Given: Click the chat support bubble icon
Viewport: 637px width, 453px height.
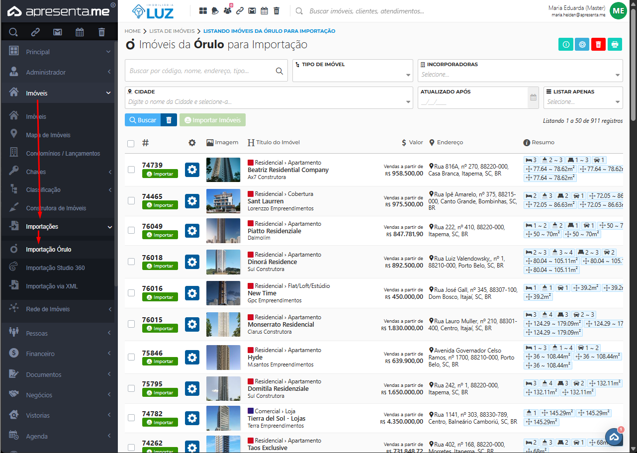Looking at the screenshot, I should point(614,437).
